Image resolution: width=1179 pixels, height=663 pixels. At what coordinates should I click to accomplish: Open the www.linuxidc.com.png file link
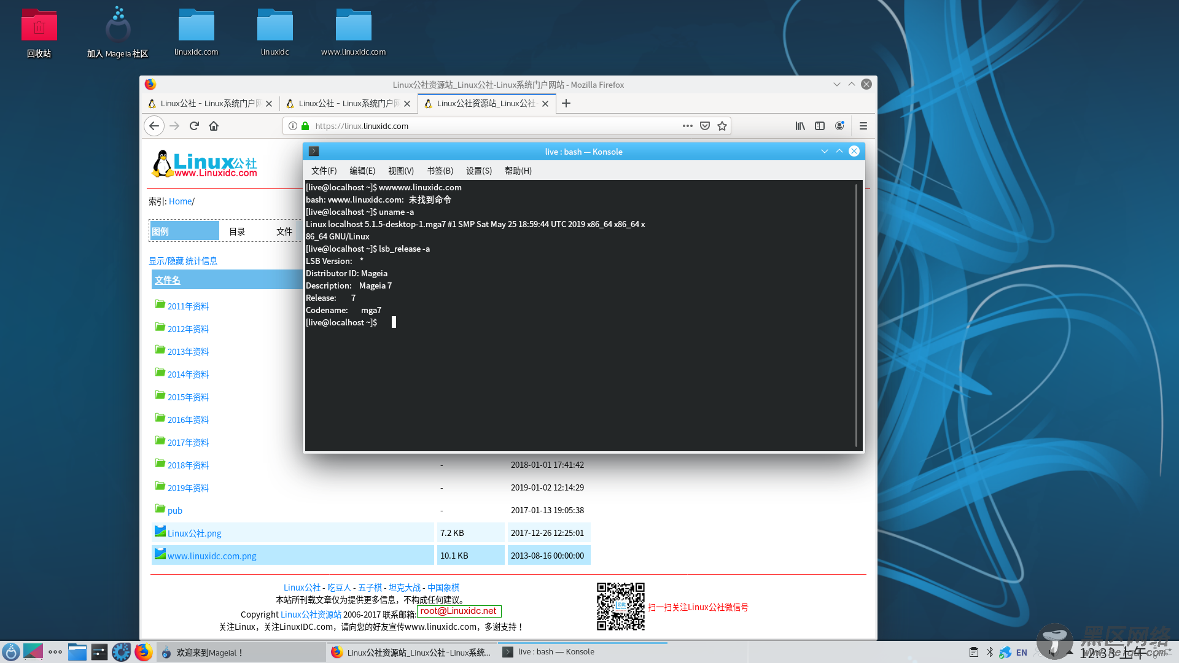point(212,556)
